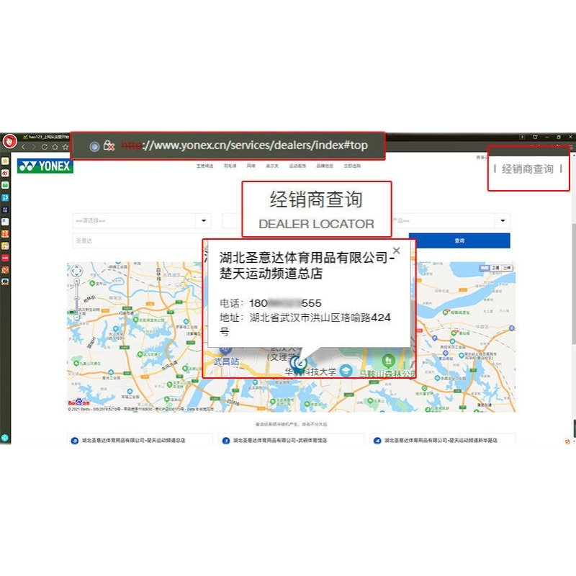Click the map zoom slider track
This screenshot has width=576, height=576.
coord(77,300)
